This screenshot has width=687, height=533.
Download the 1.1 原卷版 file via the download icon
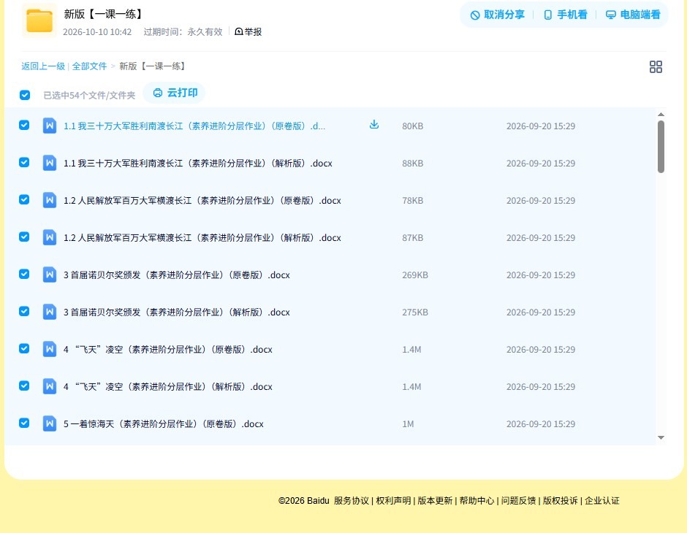click(373, 125)
